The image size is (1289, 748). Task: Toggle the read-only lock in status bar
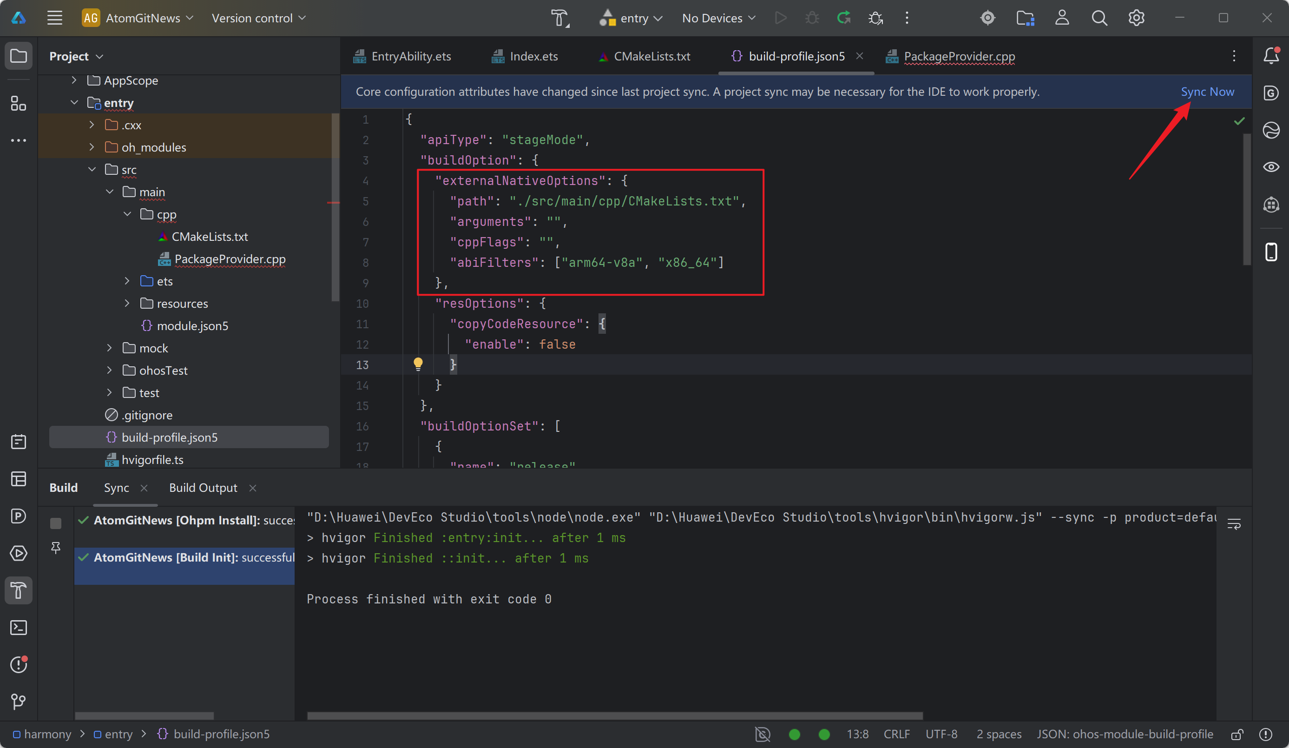click(x=1237, y=735)
